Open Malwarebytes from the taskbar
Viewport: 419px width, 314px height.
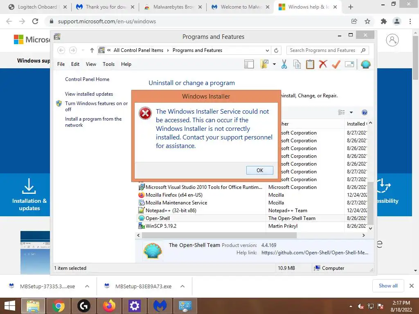(160, 306)
